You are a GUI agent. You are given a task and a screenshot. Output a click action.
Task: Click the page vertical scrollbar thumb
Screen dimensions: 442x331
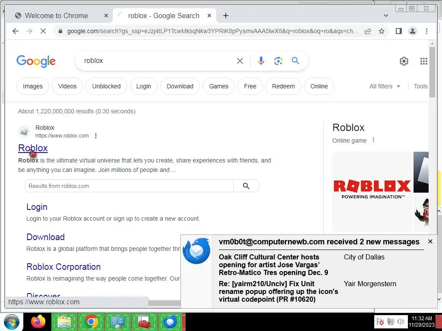432,72
